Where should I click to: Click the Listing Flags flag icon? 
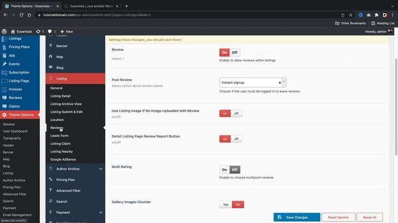(x=4, y=81)
